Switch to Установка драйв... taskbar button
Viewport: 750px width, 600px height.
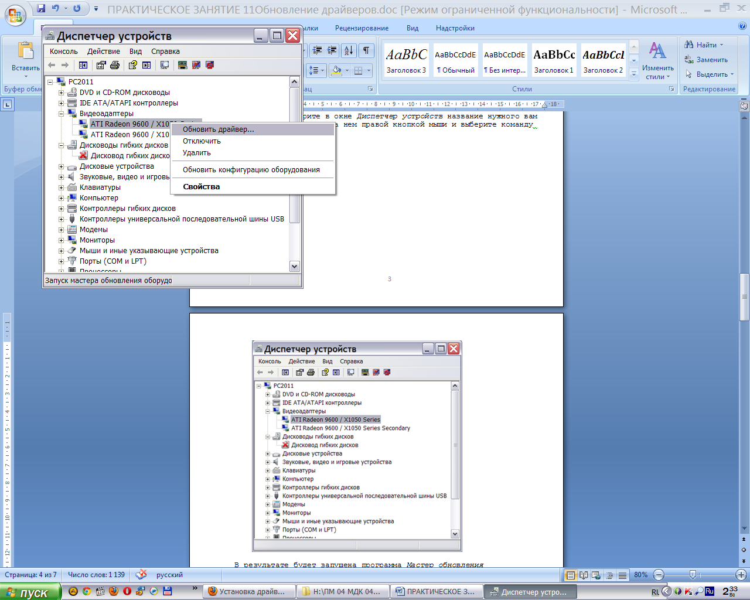coord(248,592)
